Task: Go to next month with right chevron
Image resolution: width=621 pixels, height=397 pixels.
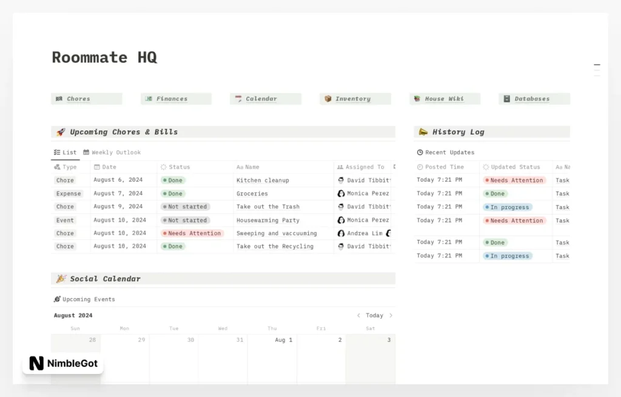Action: (x=391, y=315)
